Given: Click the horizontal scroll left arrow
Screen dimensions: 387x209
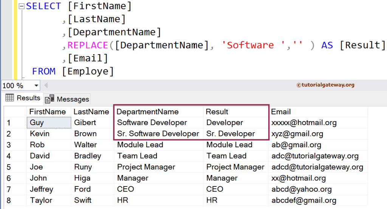Looking at the screenshot, I should 46,85.
